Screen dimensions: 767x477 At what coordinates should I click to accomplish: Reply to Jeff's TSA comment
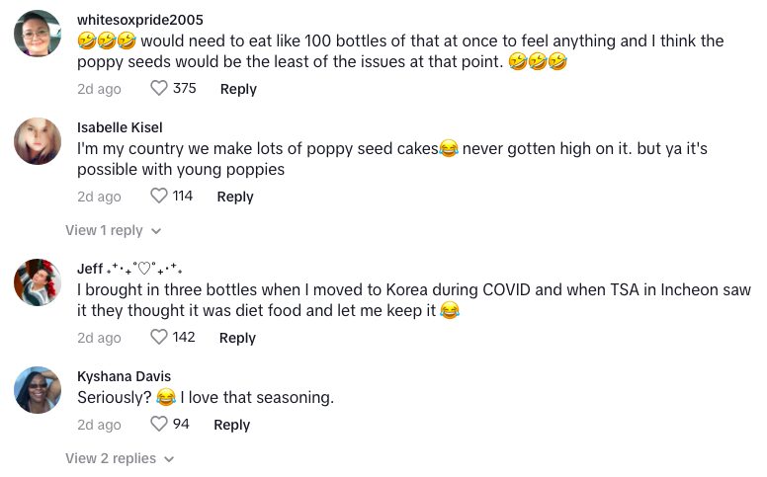(237, 338)
